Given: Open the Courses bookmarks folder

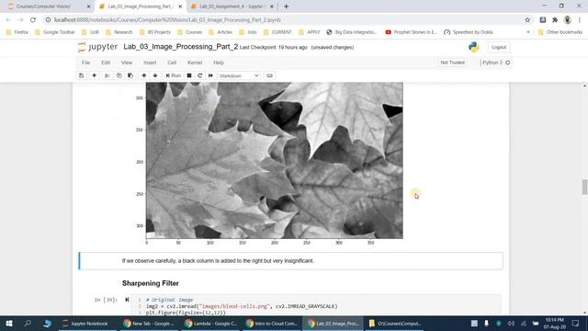Looking at the screenshot, I should tap(190, 32).
